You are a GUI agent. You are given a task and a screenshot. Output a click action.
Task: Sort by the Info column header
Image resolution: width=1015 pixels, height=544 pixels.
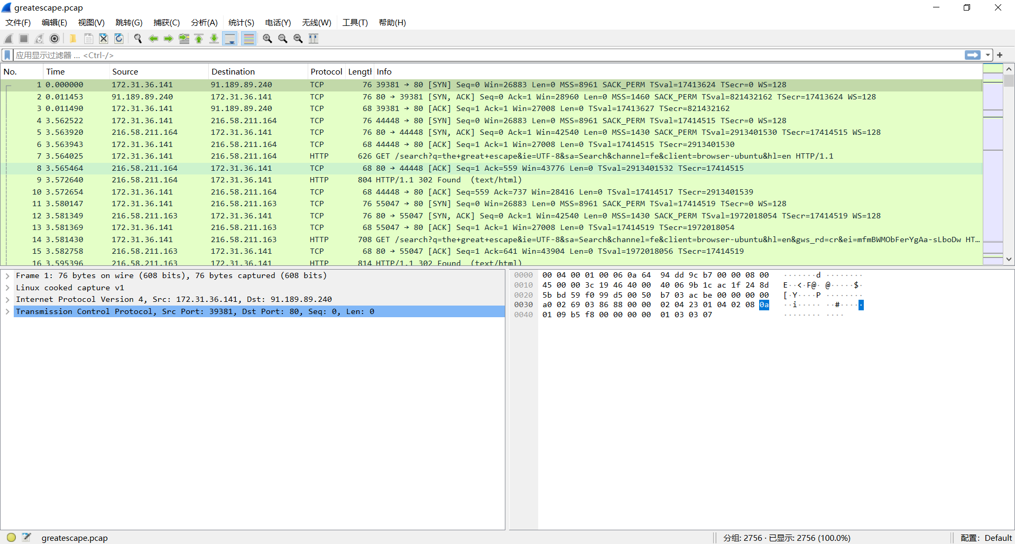(x=678, y=71)
